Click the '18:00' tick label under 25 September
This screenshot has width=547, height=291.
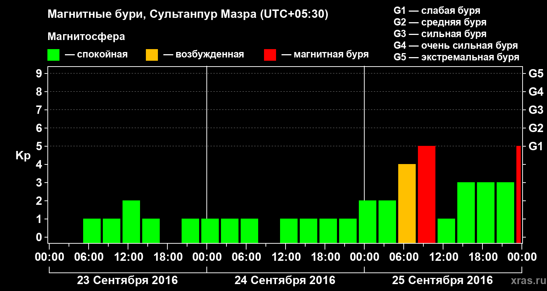click(x=482, y=257)
